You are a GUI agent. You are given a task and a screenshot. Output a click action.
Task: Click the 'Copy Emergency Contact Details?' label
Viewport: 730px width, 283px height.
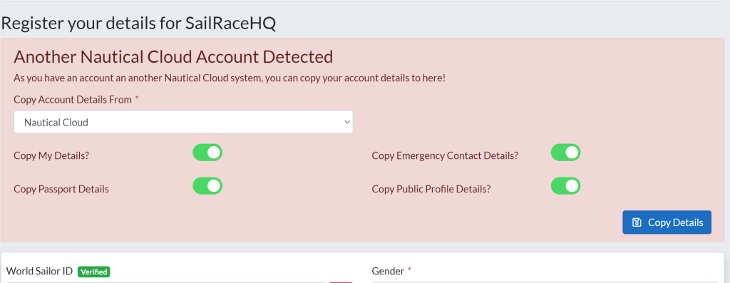click(x=445, y=156)
